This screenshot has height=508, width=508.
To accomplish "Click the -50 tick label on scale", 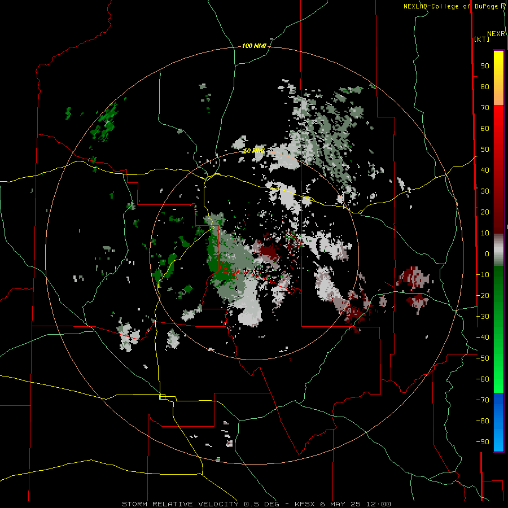I will pos(483,358).
